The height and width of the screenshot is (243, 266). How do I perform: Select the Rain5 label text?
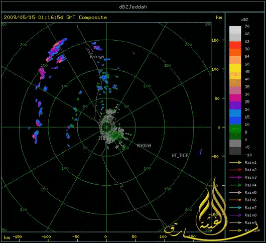click(250, 192)
